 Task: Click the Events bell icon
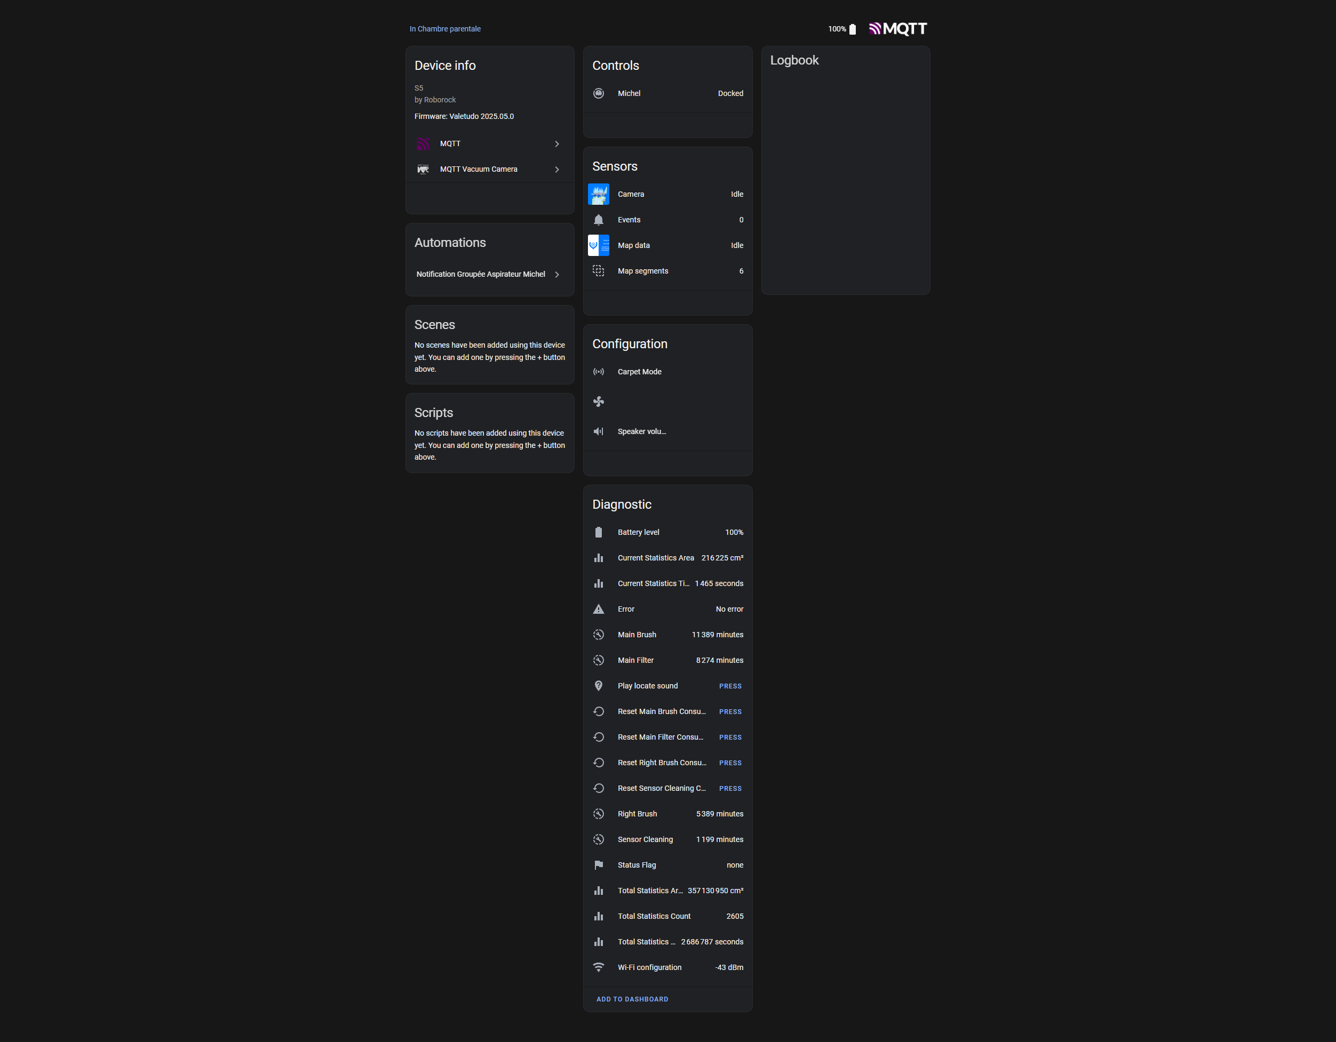pos(598,220)
